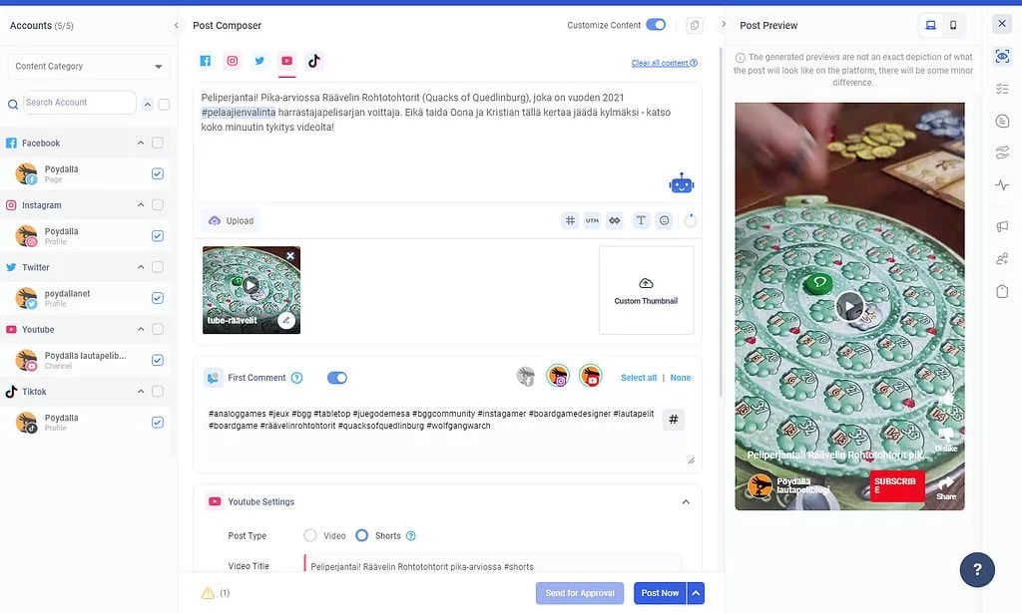This screenshot has width=1022, height=613.
Task: Select the Facebook tab in Post Composer
Action: (x=206, y=60)
